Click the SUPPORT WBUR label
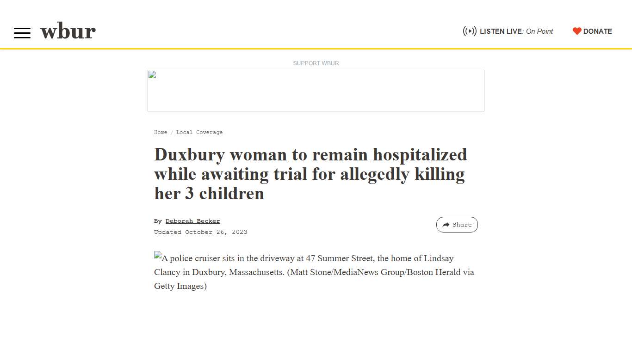Screen dimensions: 632x355 coord(316,63)
